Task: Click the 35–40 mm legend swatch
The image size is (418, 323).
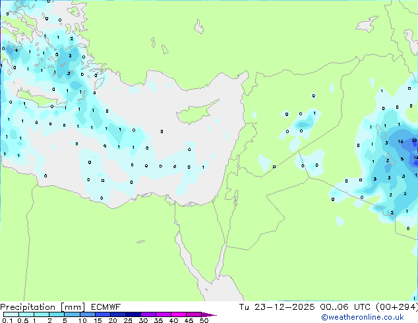Action: click(163, 314)
